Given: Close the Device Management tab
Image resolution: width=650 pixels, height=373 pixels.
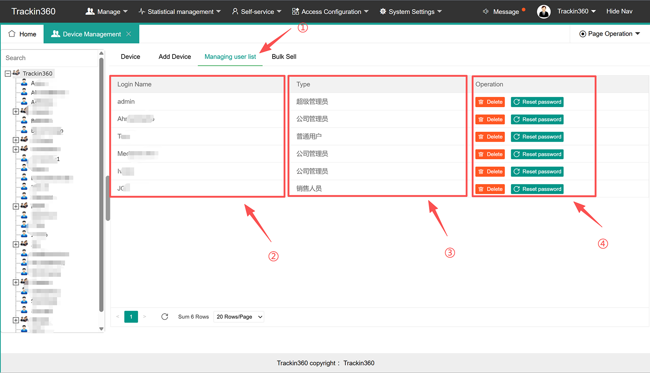Looking at the screenshot, I should [x=129, y=34].
